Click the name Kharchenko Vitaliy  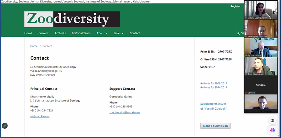click(x=42, y=97)
